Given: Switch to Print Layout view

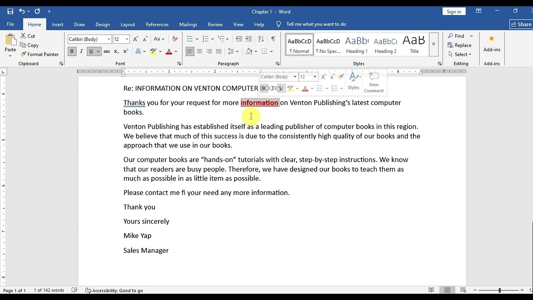Looking at the screenshot, I should tap(447, 290).
